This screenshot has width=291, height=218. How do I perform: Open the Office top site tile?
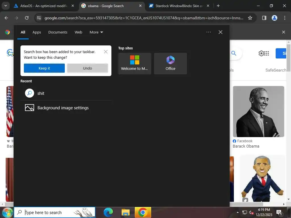(171, 64)
